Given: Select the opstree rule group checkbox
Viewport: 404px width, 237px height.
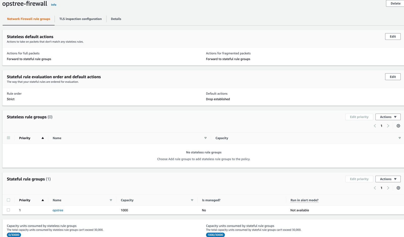Looking at the screenshot, I should point(9,210).
